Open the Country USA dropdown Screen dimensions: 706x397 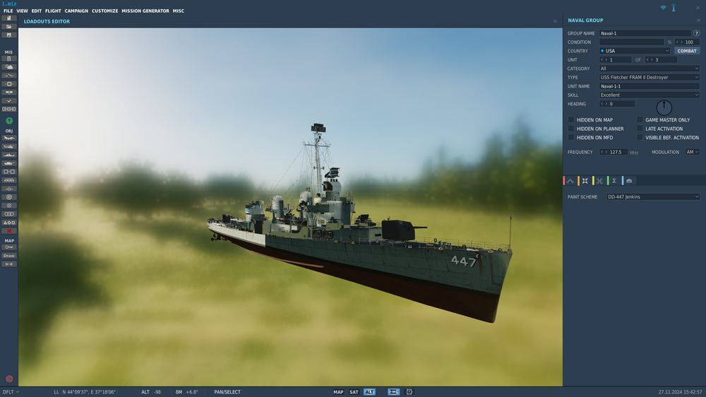click(x=635, y=51)
